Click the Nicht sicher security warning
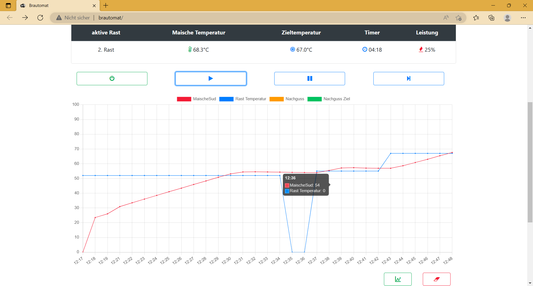This screenshot has width=533, height=286. (73, 18)
